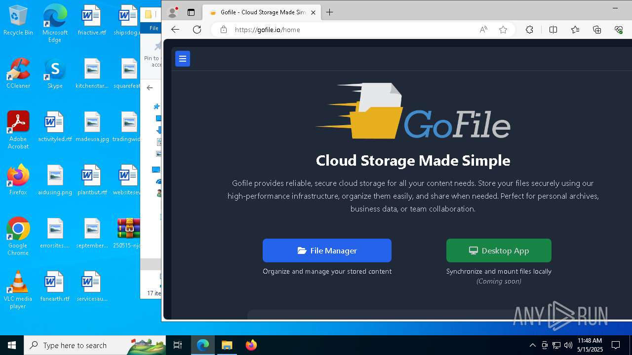The width and height of the screenshot is (632, 355).
Task: Toggle Split screen in Edge
Action: point(553,30)
